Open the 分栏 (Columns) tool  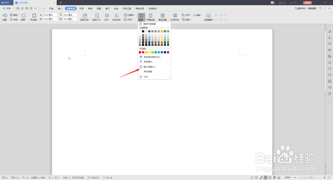107,17
